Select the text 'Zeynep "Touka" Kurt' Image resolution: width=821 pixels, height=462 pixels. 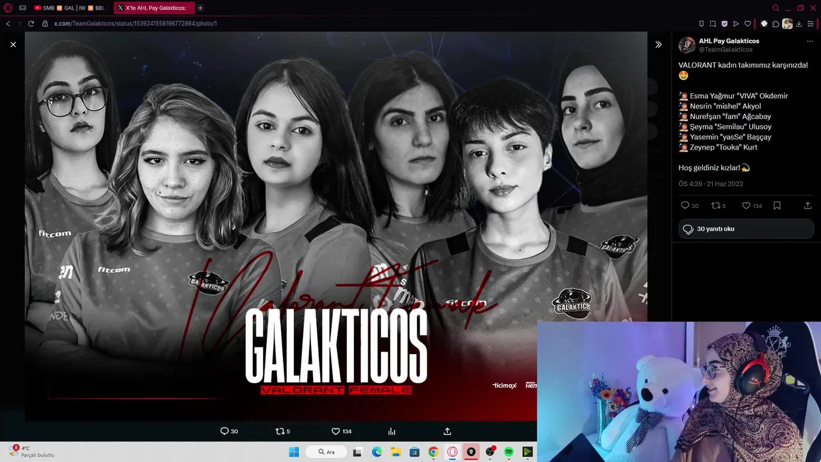[724, 147]
